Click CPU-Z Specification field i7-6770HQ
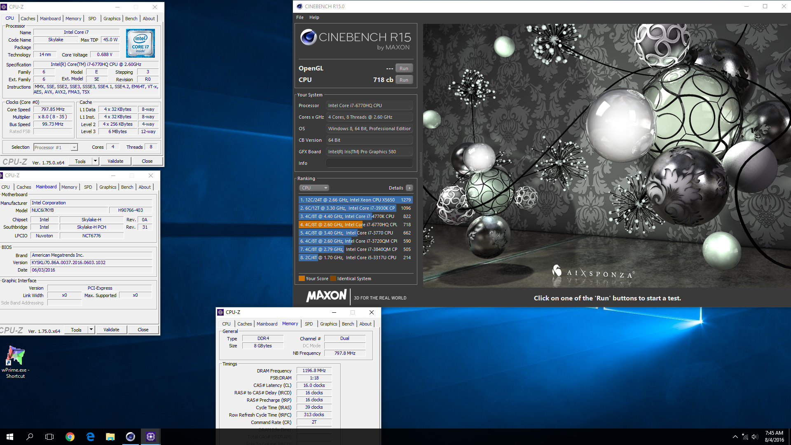Screen dimensions: 791x445 click(96, 65)
